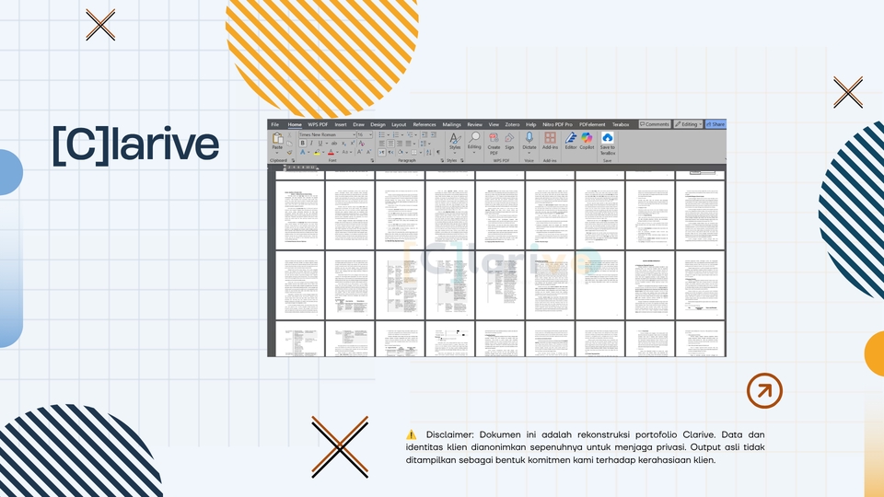Select the first page thumbnail in the document

(300, 214)
